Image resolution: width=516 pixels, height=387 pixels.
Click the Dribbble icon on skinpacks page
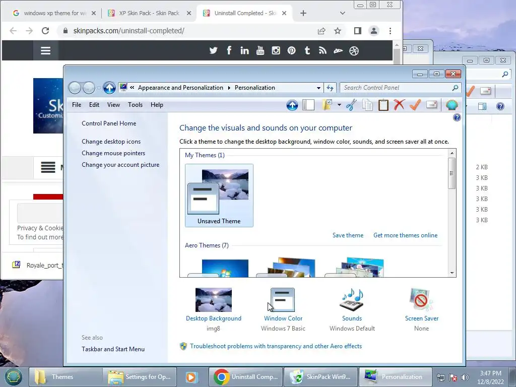[354, 51]
